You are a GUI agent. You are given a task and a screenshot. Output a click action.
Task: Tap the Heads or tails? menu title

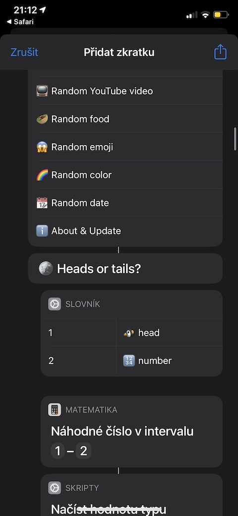pyautogui.click(x=99, y=269)
